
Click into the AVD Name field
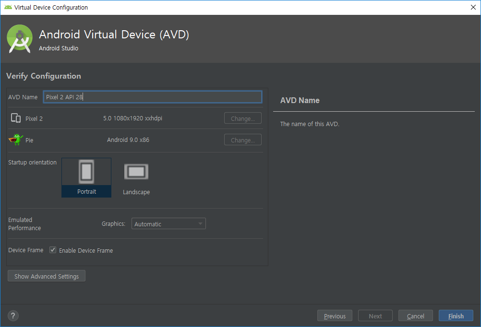tap(153, 97)
